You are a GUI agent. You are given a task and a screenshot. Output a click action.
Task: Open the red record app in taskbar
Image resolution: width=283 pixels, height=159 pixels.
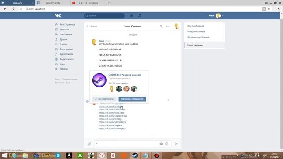coord(157,155)
